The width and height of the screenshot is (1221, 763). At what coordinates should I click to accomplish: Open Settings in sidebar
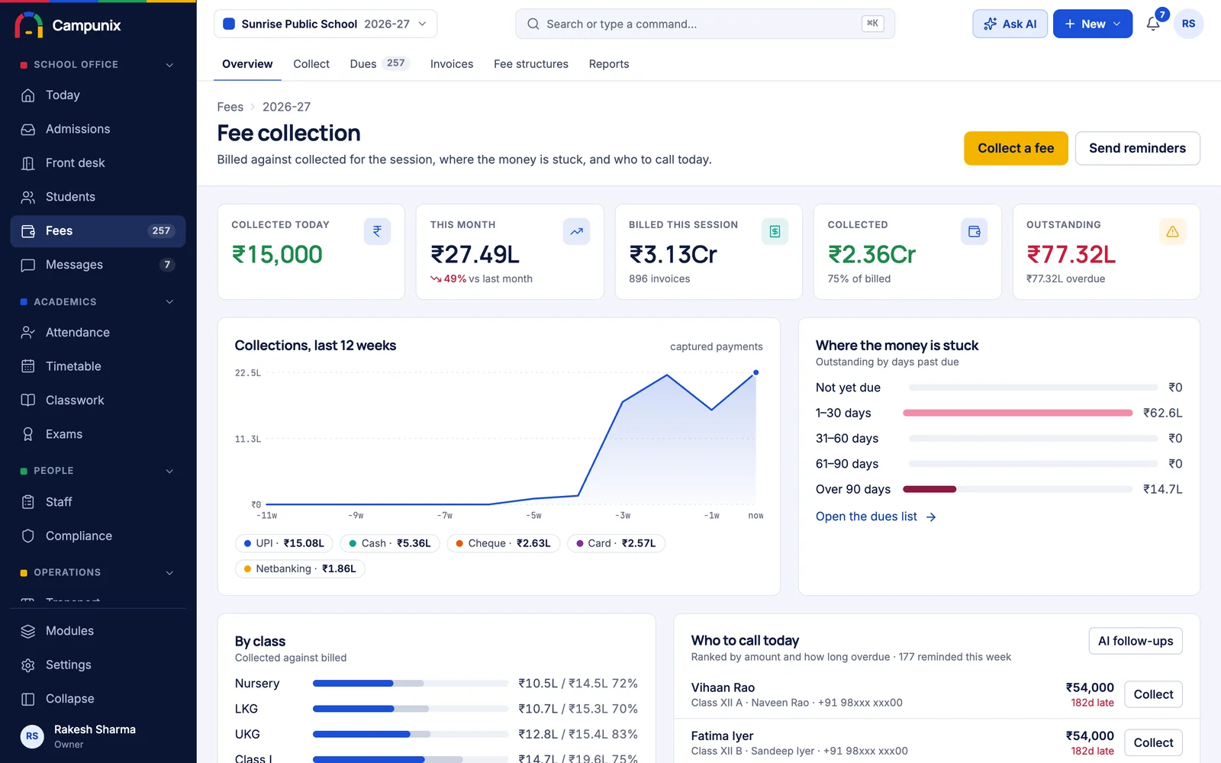(x=98, y=665)
